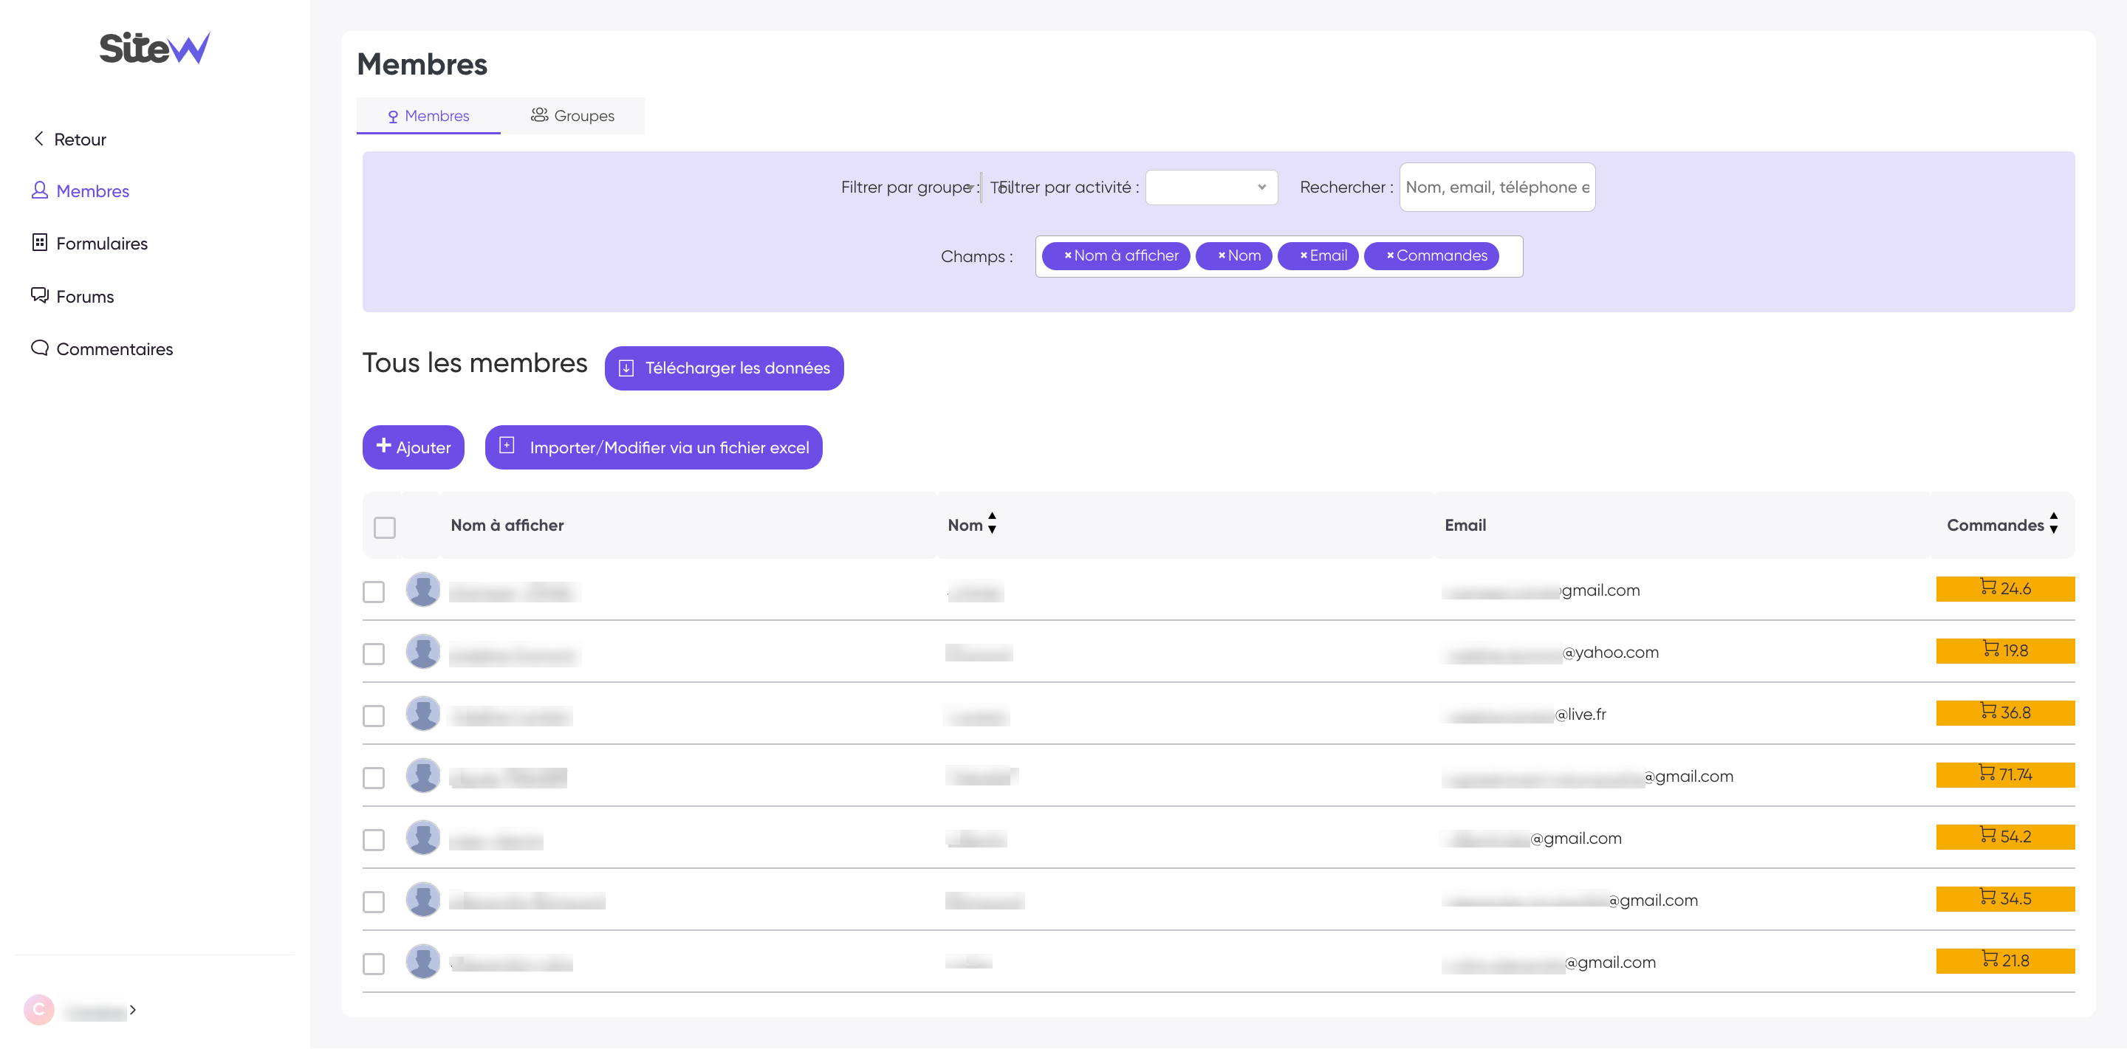
Task: Click avatar of member with 21.8 order
Action: click(x=422, y=960)
